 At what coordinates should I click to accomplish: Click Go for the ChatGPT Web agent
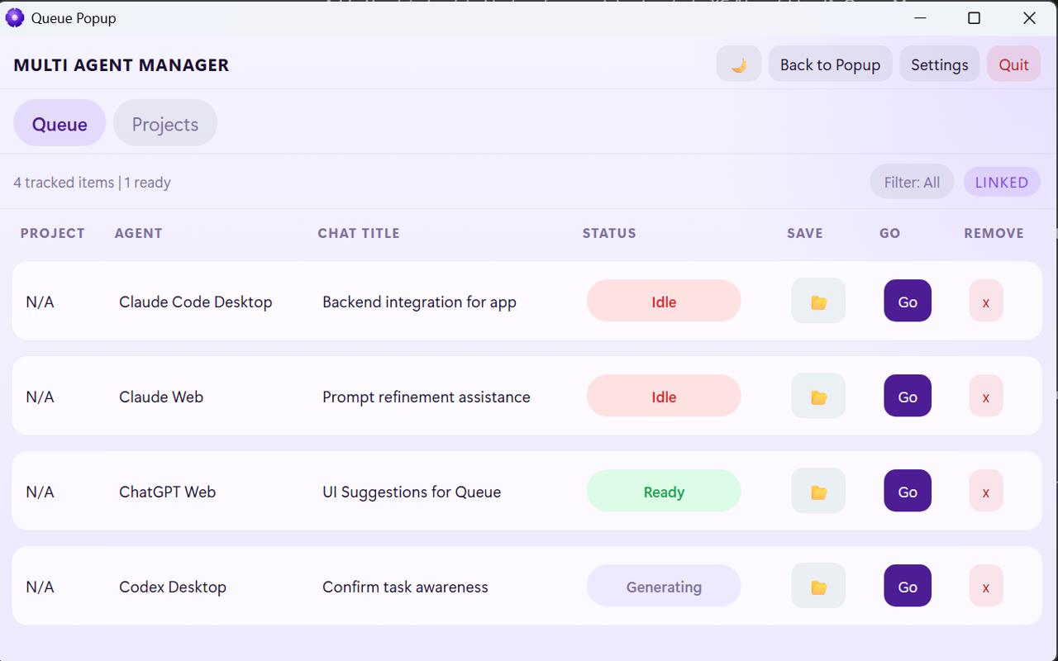(x=907, y=491)
